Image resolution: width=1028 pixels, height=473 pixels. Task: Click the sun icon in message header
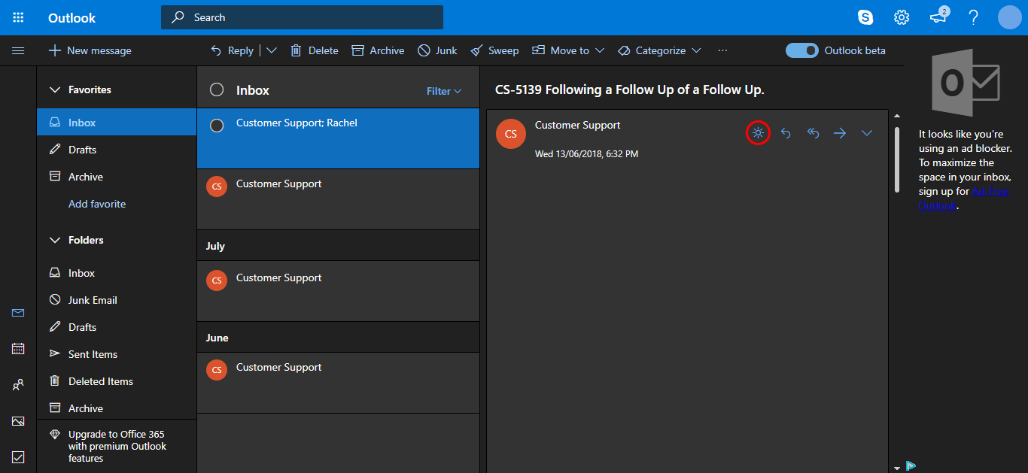click(758, 133)
